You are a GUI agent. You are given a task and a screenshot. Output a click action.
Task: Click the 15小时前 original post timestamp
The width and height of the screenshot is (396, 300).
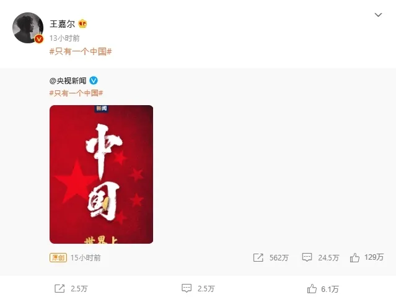pos(86,258)
